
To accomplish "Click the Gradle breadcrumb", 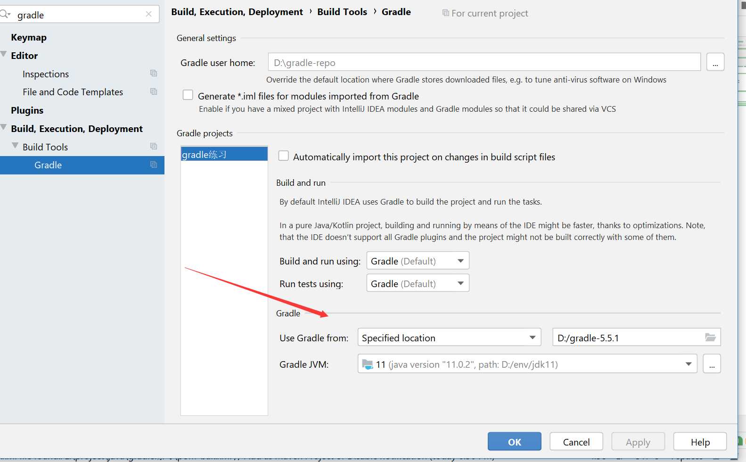I will click(x=396, y=12).
